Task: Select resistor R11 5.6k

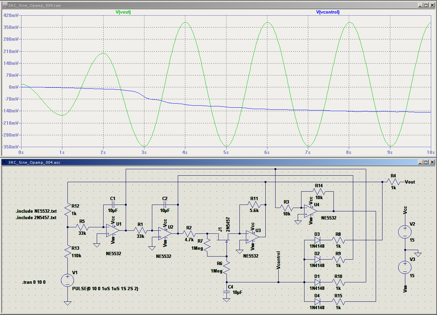Action: (x=254, y=205)
